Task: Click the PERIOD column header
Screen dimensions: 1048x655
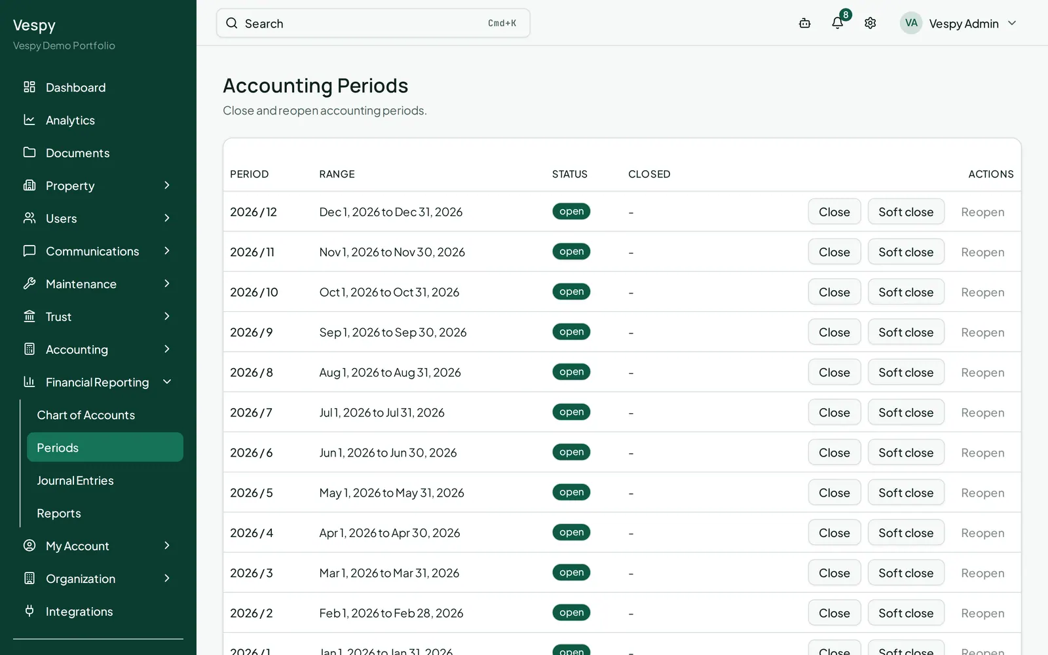Action: pyautogui.click(x=249, y=174)
